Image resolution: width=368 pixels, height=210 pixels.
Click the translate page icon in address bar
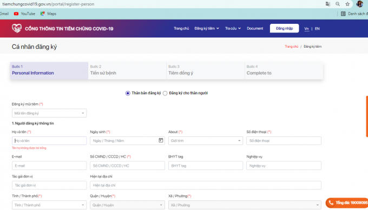[x=327, y=4]
